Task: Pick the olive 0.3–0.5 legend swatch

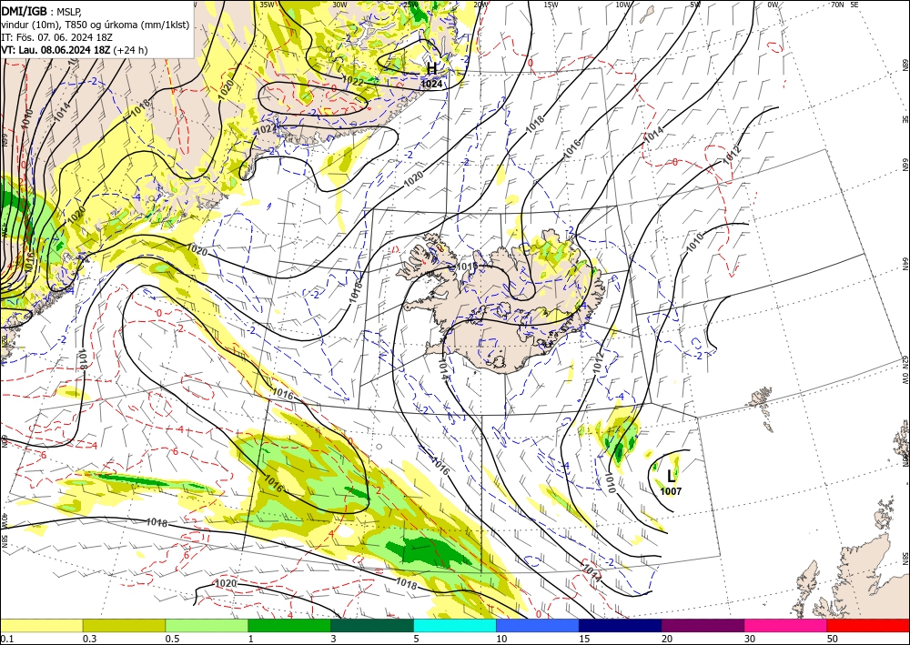Action: [124, 625]
